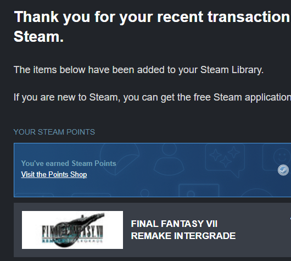Select the YOUR STEAM POINTS section label

pyautogui.click(x=54, y=132)
